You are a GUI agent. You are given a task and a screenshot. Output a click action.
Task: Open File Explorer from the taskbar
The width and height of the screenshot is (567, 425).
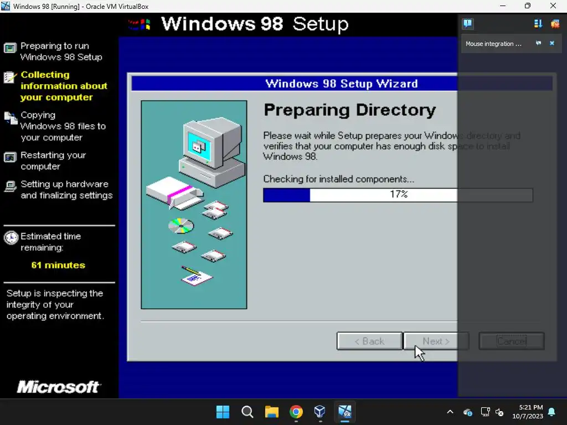pos(271,412)
